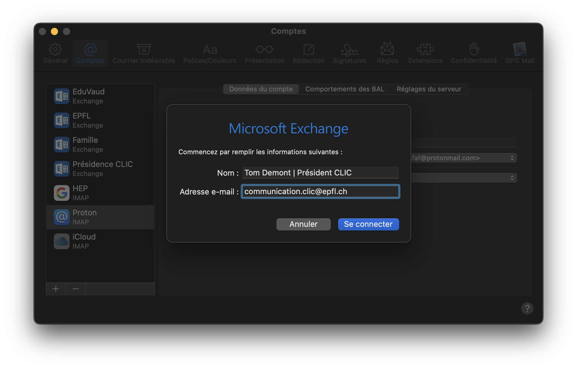The width and height of the screenshot is (577, 369).
Task: Open Polices/Couleurs preferences
Action: (x=210, y=54)
